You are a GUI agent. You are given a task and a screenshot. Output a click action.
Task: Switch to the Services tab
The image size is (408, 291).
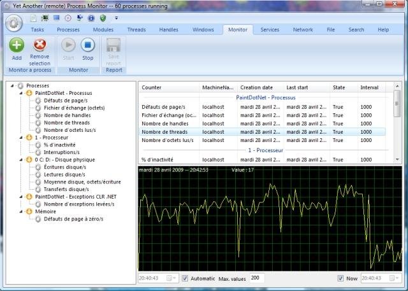pos(270,30)
